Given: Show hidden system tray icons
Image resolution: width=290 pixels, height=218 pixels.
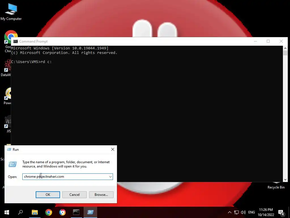Looking at the screenshot, I should 229,212.
